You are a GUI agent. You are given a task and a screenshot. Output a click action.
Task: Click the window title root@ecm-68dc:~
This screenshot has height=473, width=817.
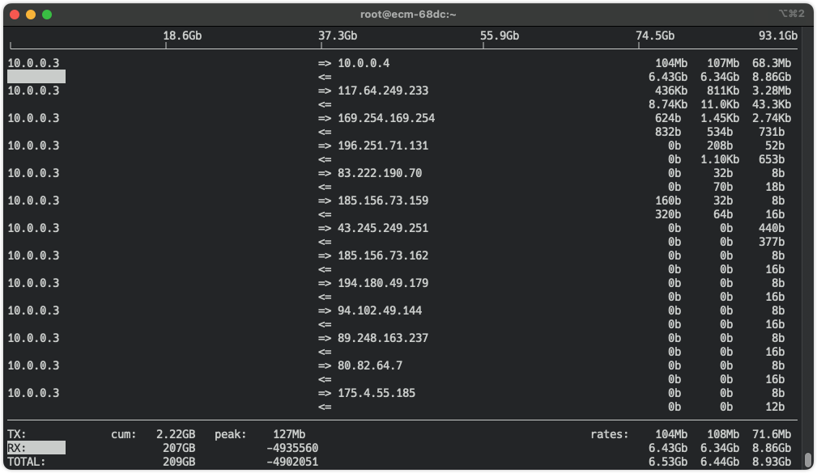coord(408,14)
